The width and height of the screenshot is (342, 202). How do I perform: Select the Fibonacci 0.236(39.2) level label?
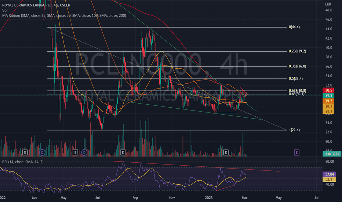coord(298,51)
